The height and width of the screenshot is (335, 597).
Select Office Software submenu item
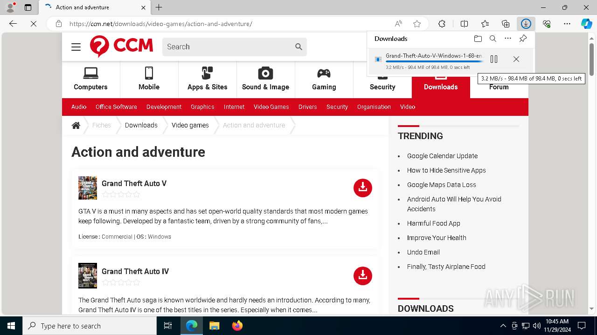pos(116,107)
